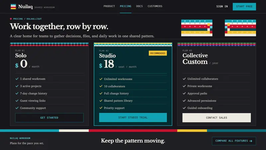Open the Customers page from the navigation

[155, 6]
